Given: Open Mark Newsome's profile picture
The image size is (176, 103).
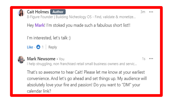Looking at the screenshot, I should click(x=21, y=60).
